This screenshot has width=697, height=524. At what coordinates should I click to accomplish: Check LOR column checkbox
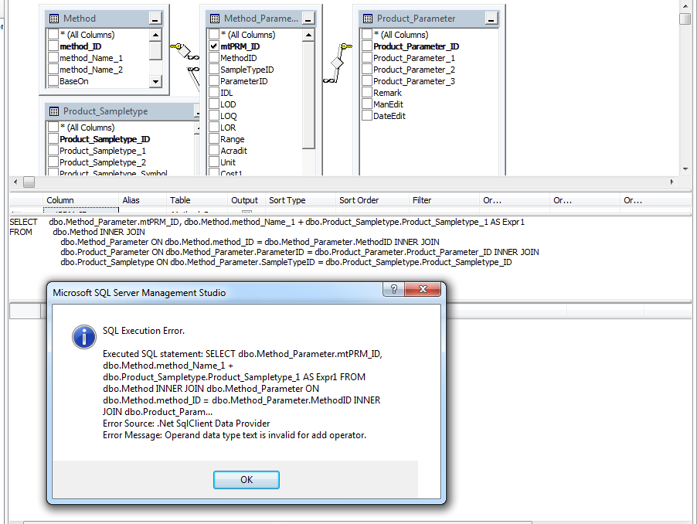(x=214, y=127)
